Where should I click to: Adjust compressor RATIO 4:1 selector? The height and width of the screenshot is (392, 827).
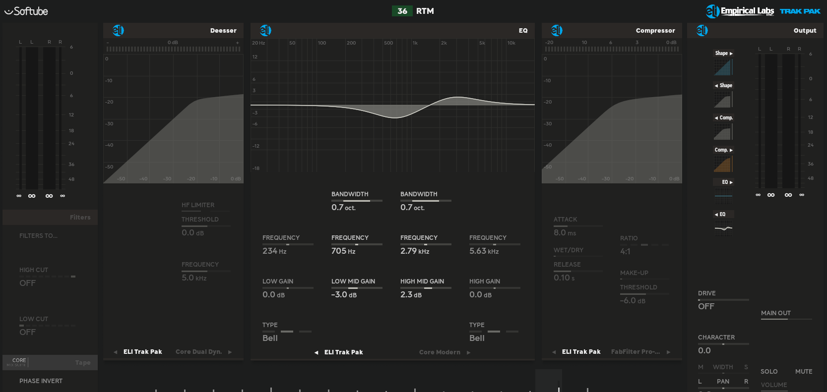point(644,245)
